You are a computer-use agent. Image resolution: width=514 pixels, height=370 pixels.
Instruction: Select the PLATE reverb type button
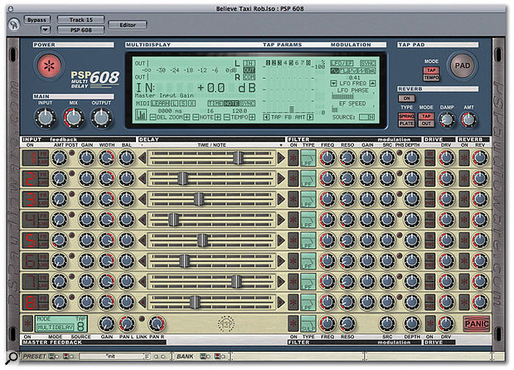[x=406, y=124]
